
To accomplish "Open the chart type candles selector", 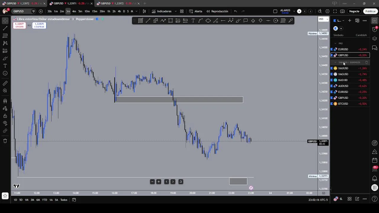I will point(144,11).
